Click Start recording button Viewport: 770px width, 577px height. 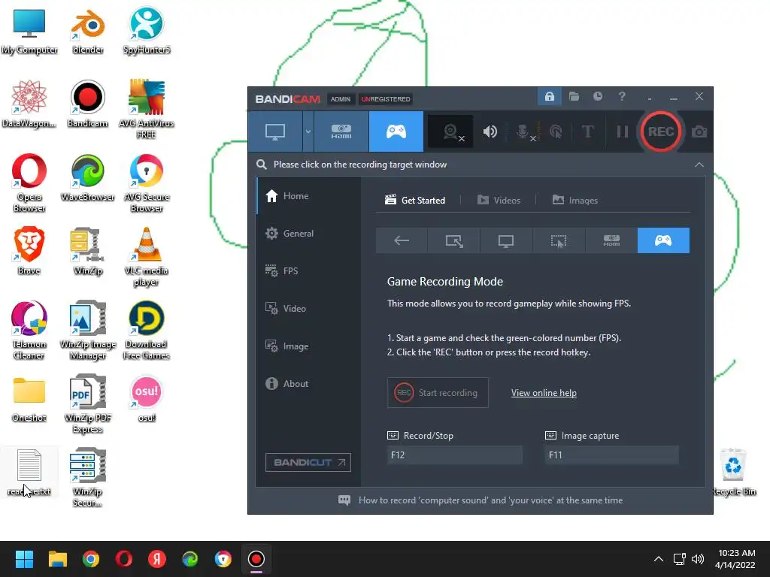[438, 392]
